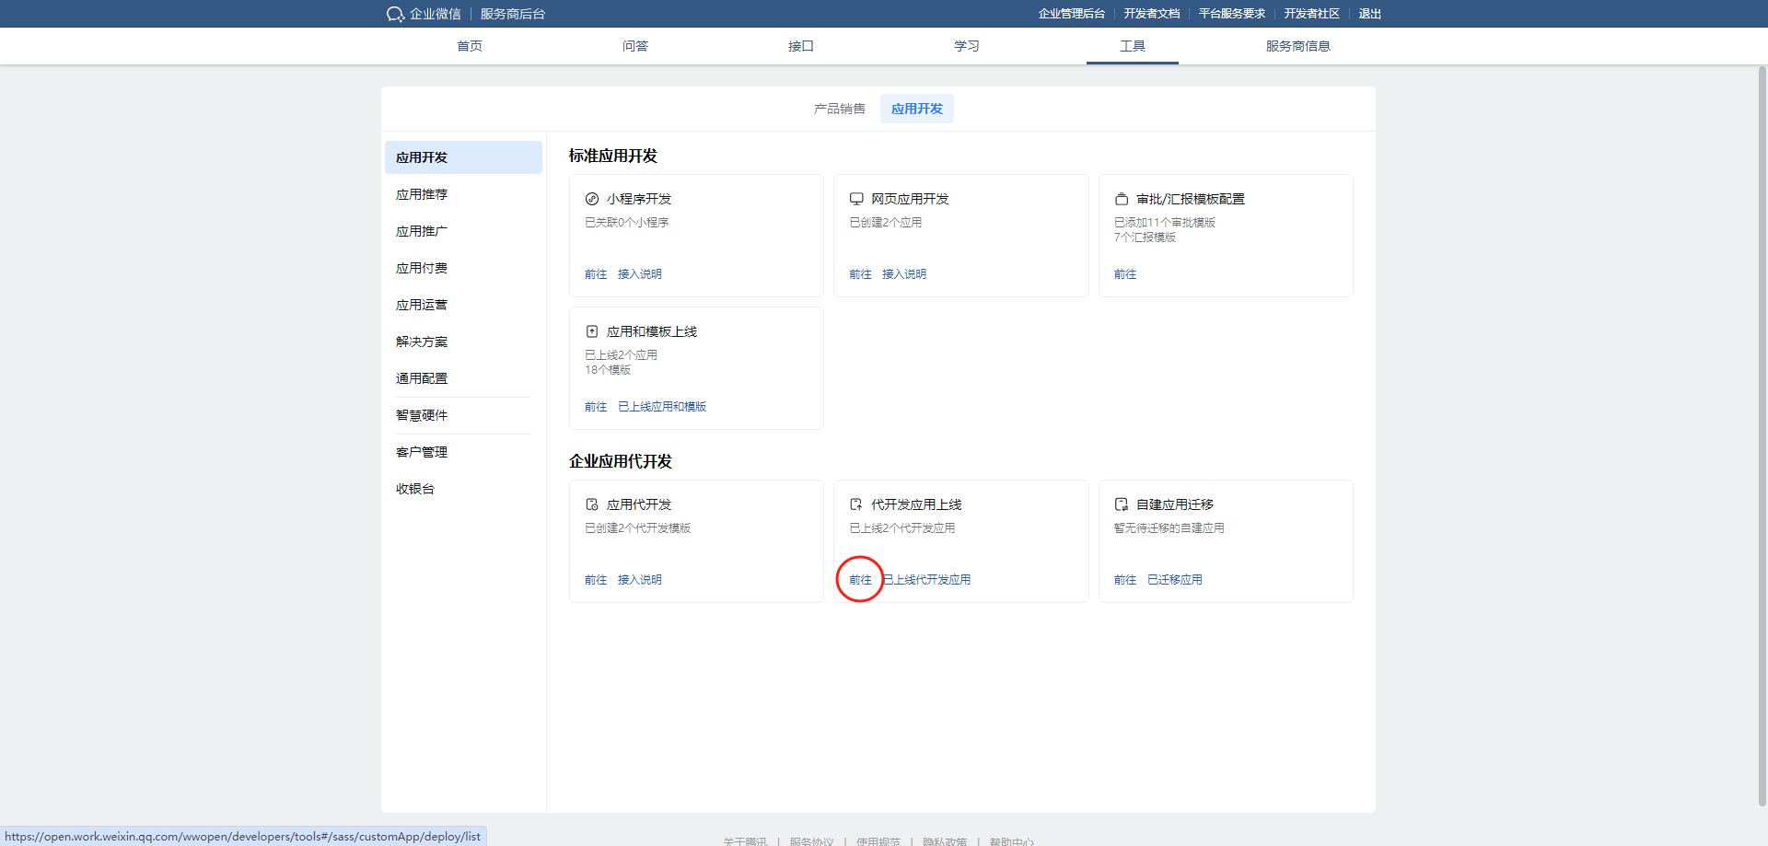1768x846 pixels.
Task: Go to 服务商信息 in navigation bar
Action: coord(1297,46)
